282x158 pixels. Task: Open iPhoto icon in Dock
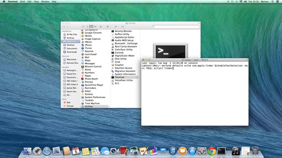(134, 151)
